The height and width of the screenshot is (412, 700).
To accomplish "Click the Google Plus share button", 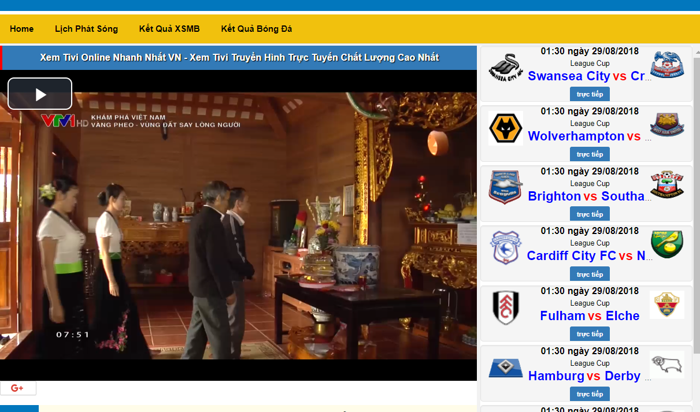I will tap(18, 388).
